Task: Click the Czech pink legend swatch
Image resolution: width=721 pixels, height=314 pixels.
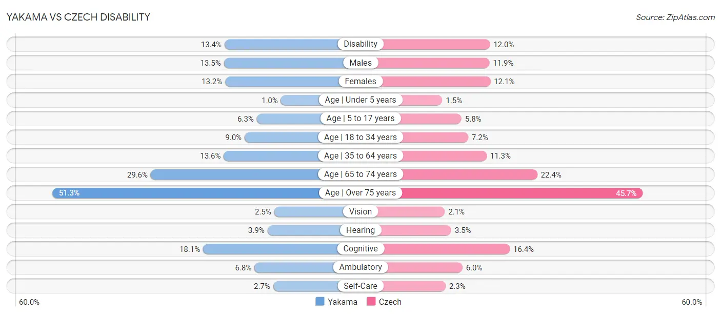Action: click(x=371, y=302)
